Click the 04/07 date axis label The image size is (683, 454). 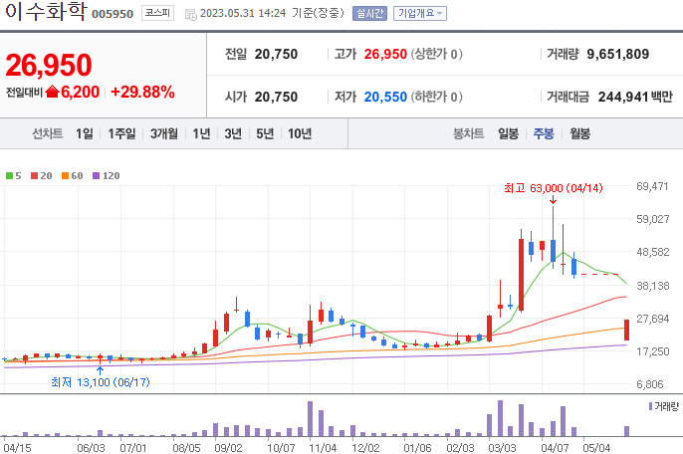click(x=555, y=448)
